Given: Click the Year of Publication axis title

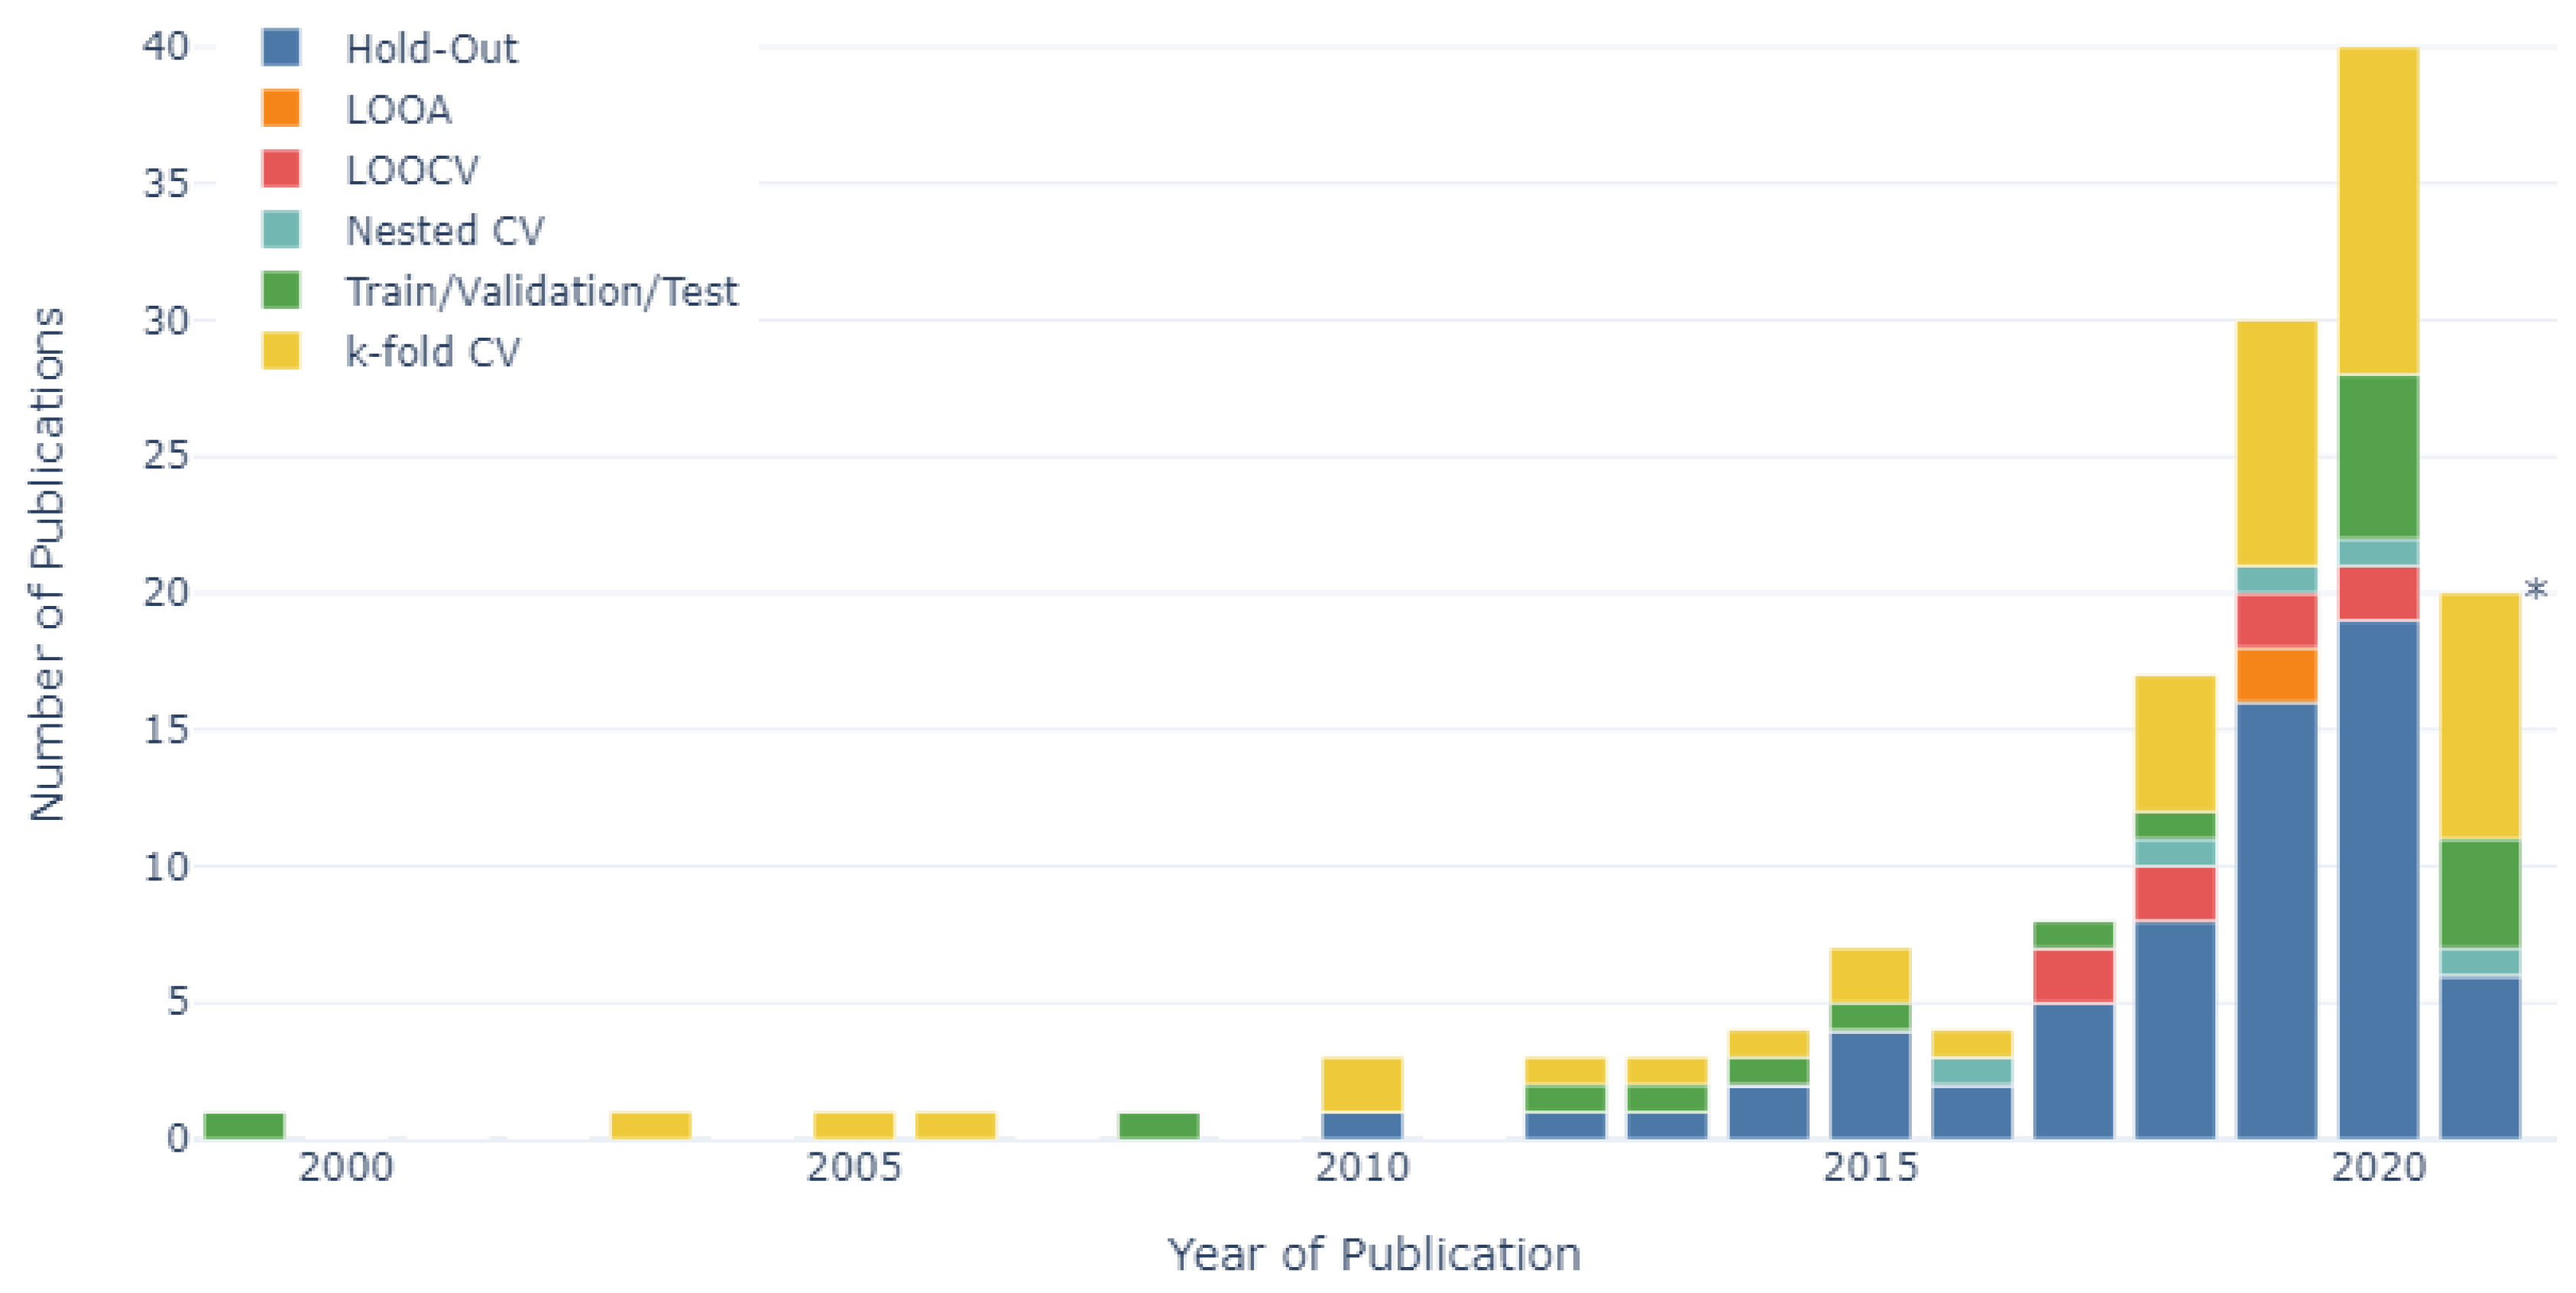Looking at the screenshot, I should [x=1374, y=1255].
